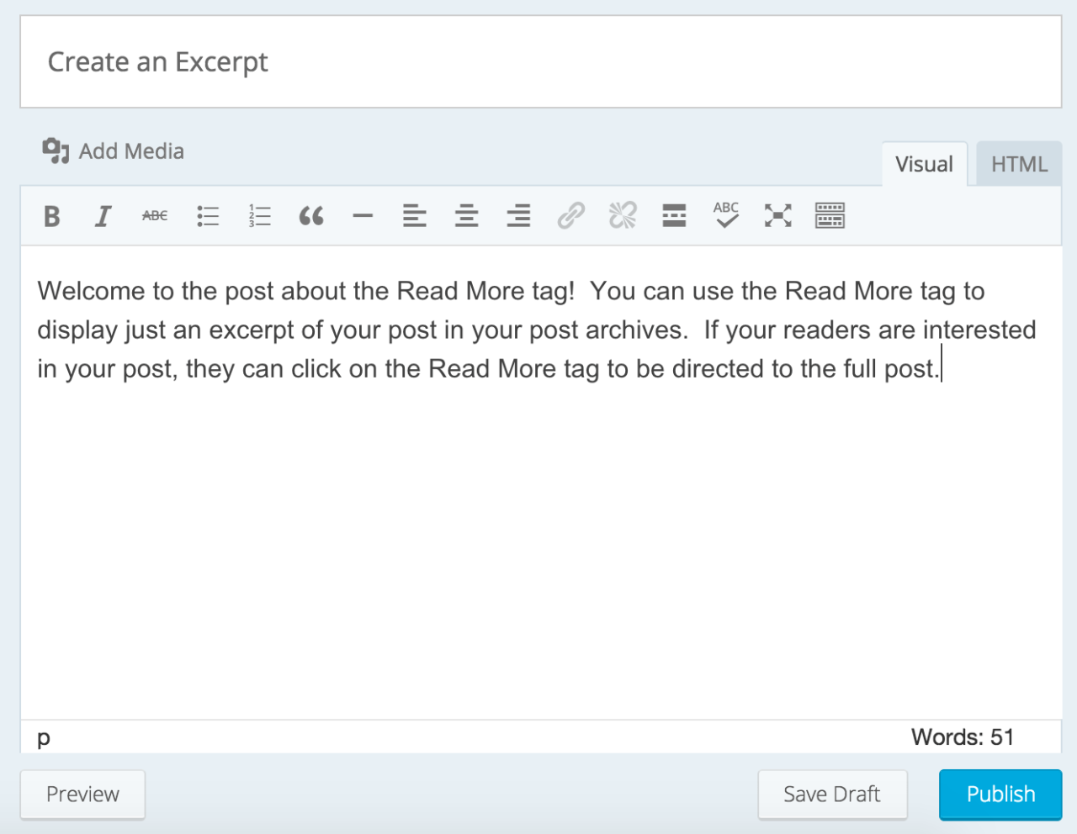Align the paragraph to center
Viewport: 1077px width, 834px height.
[x=466, y=216]
